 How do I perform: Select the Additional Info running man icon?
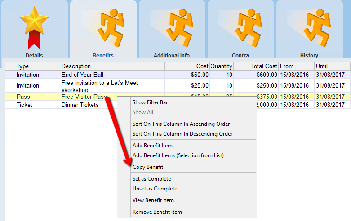point(172,28)
